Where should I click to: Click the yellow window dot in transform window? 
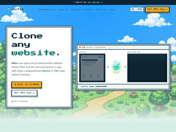click(82, 47)
